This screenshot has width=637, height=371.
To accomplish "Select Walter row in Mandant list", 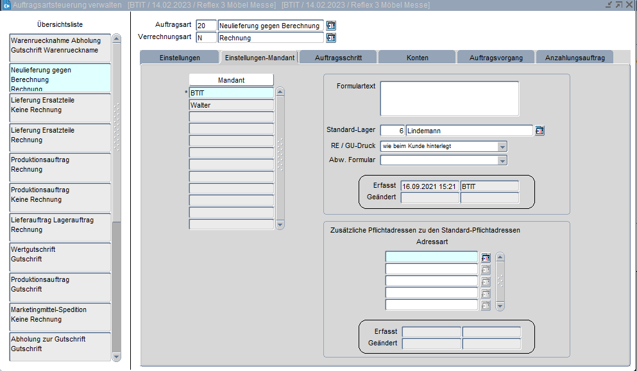I will pyautogui.click(x=231, y=105).
